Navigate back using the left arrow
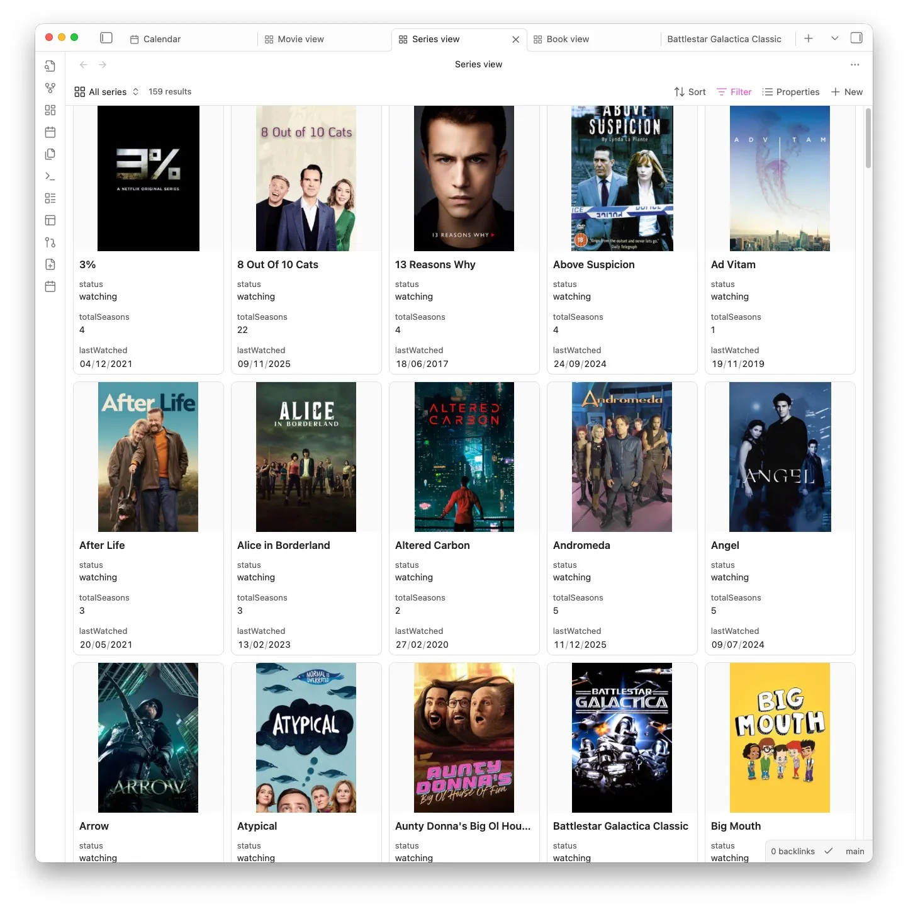This screenshot has width=908, height=909. click(83, 64)
